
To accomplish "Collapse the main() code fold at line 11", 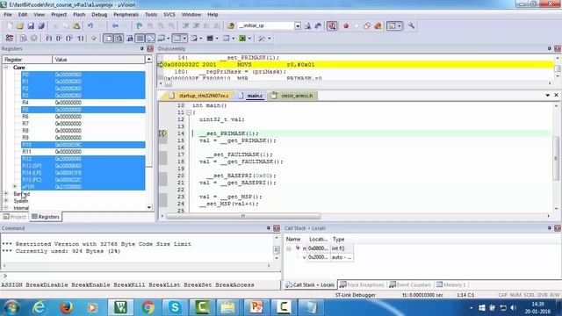I will [189, 112].
